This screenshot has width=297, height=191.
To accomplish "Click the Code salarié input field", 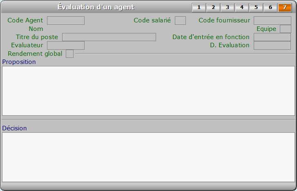I will click(180, 21).
